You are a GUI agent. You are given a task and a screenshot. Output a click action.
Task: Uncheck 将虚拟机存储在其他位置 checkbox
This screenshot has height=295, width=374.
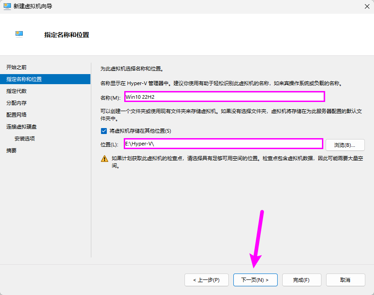[104, 131]
